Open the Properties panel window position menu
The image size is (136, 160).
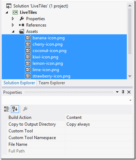coord(117,92)
